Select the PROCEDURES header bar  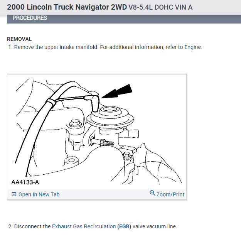click(124, 19)
